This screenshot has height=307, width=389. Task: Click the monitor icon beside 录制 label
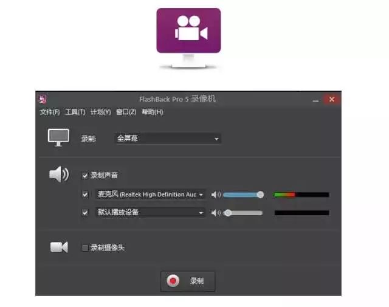(58, 137)
